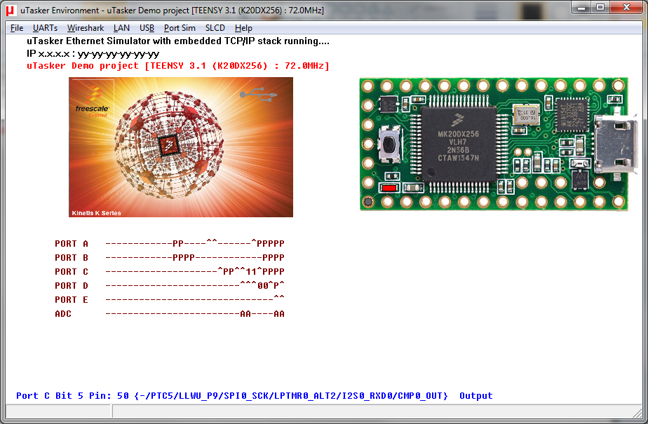Click the PORT B pin states row
The height and width of the screenshot is (424, 648).
(195, 258)
